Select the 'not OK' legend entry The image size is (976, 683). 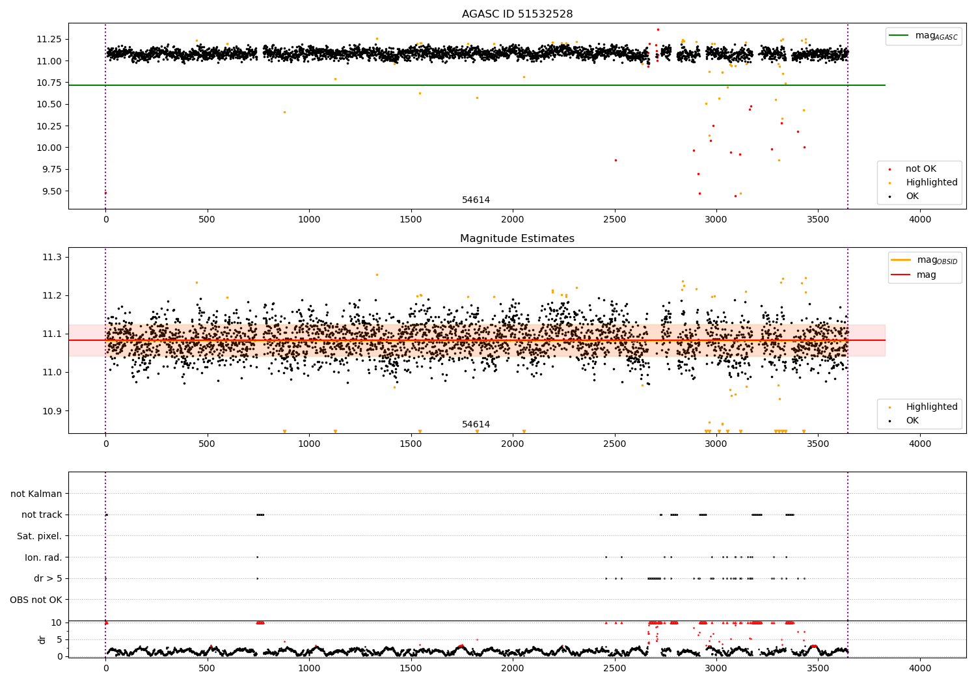coord(921,169)
